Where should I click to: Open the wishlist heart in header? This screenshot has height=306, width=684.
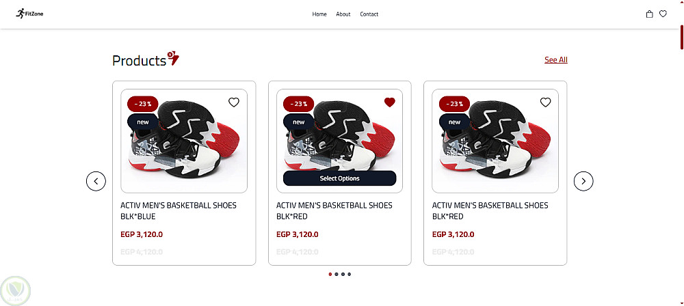coord(663,14)
